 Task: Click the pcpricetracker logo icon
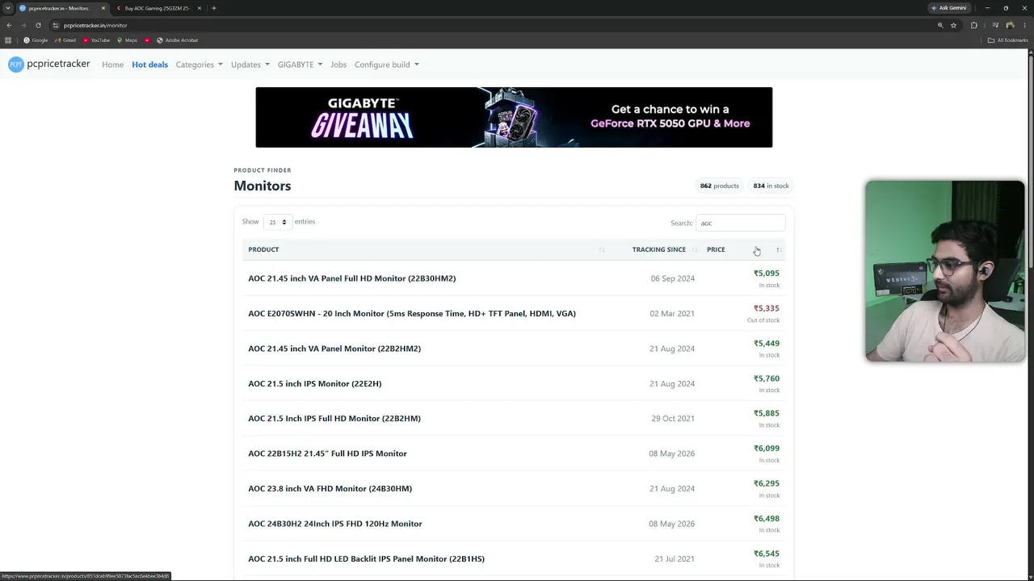(x=15, y=65)
